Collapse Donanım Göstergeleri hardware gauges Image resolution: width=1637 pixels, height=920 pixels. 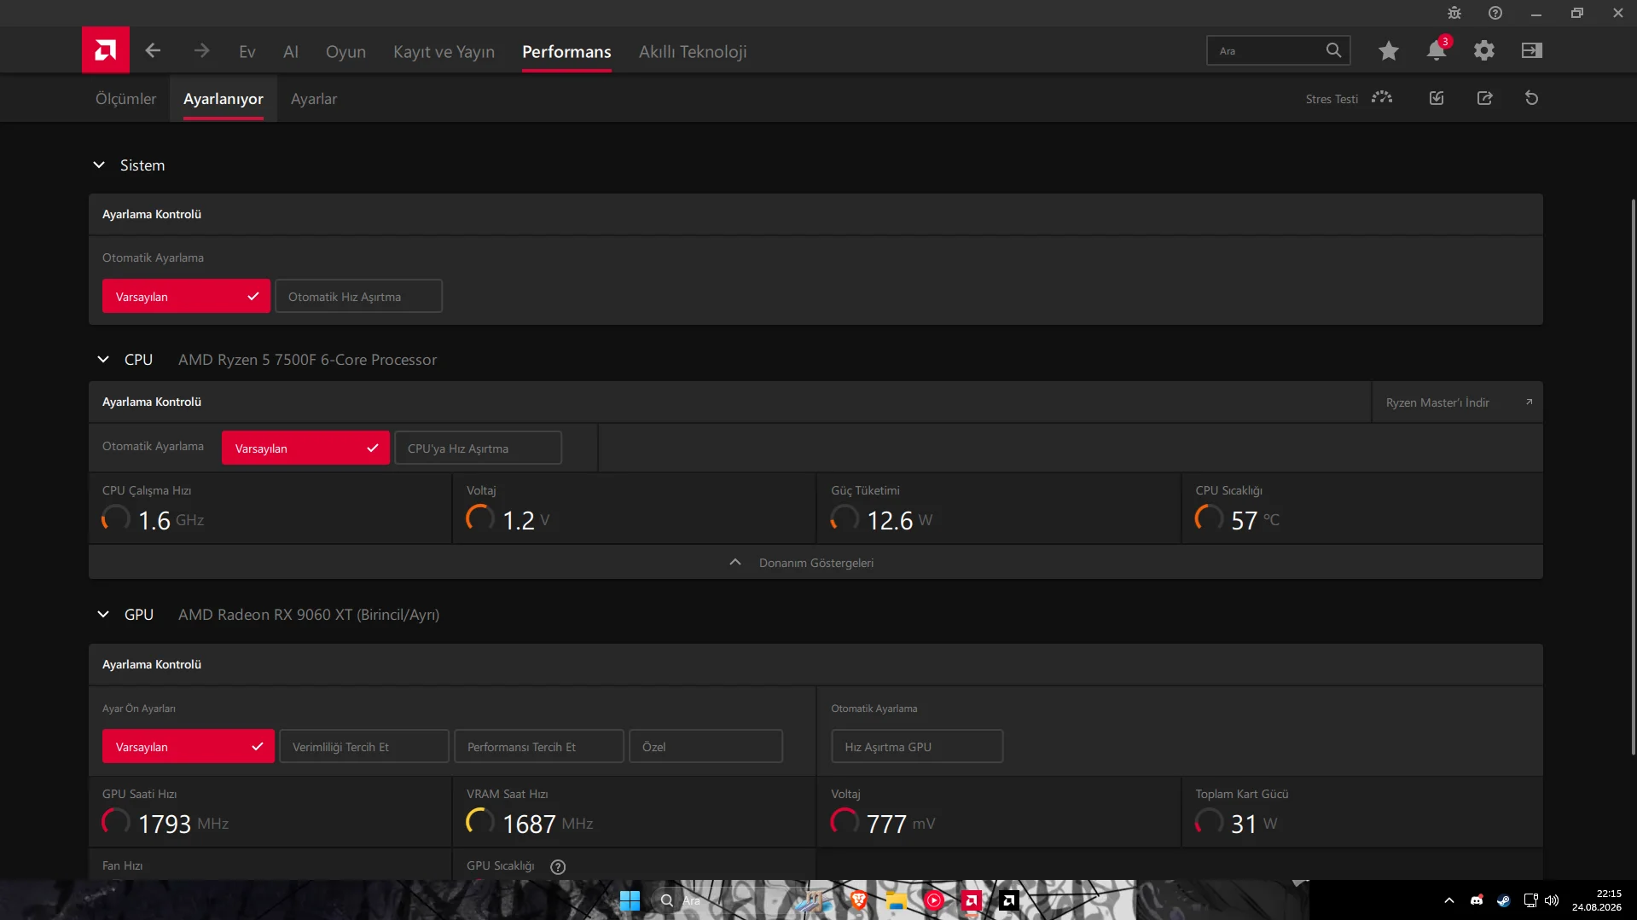[x=816, y=563]
